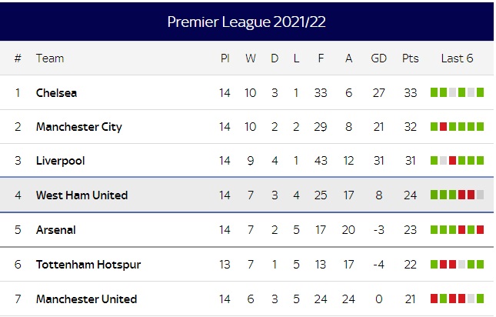
Task: Click Chelsea's Last 6 form indicator
Action: point(457,93)
